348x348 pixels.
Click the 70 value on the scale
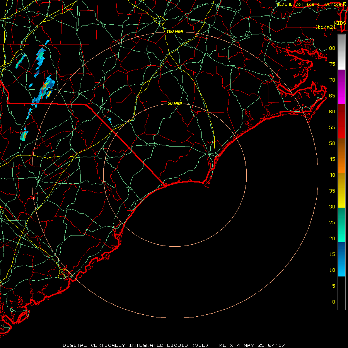click(332, 80)
